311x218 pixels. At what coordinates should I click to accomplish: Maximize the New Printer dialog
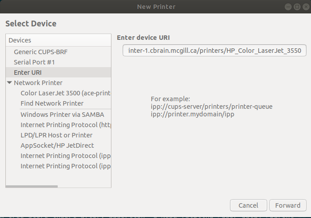297,6
